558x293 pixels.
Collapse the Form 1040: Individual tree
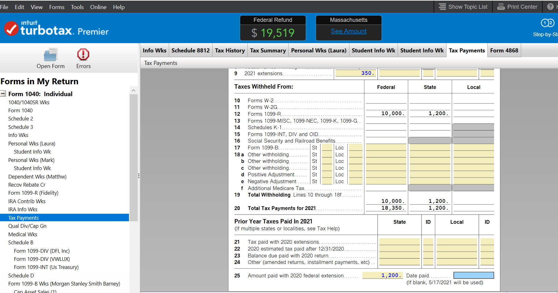tap(3, 94)
